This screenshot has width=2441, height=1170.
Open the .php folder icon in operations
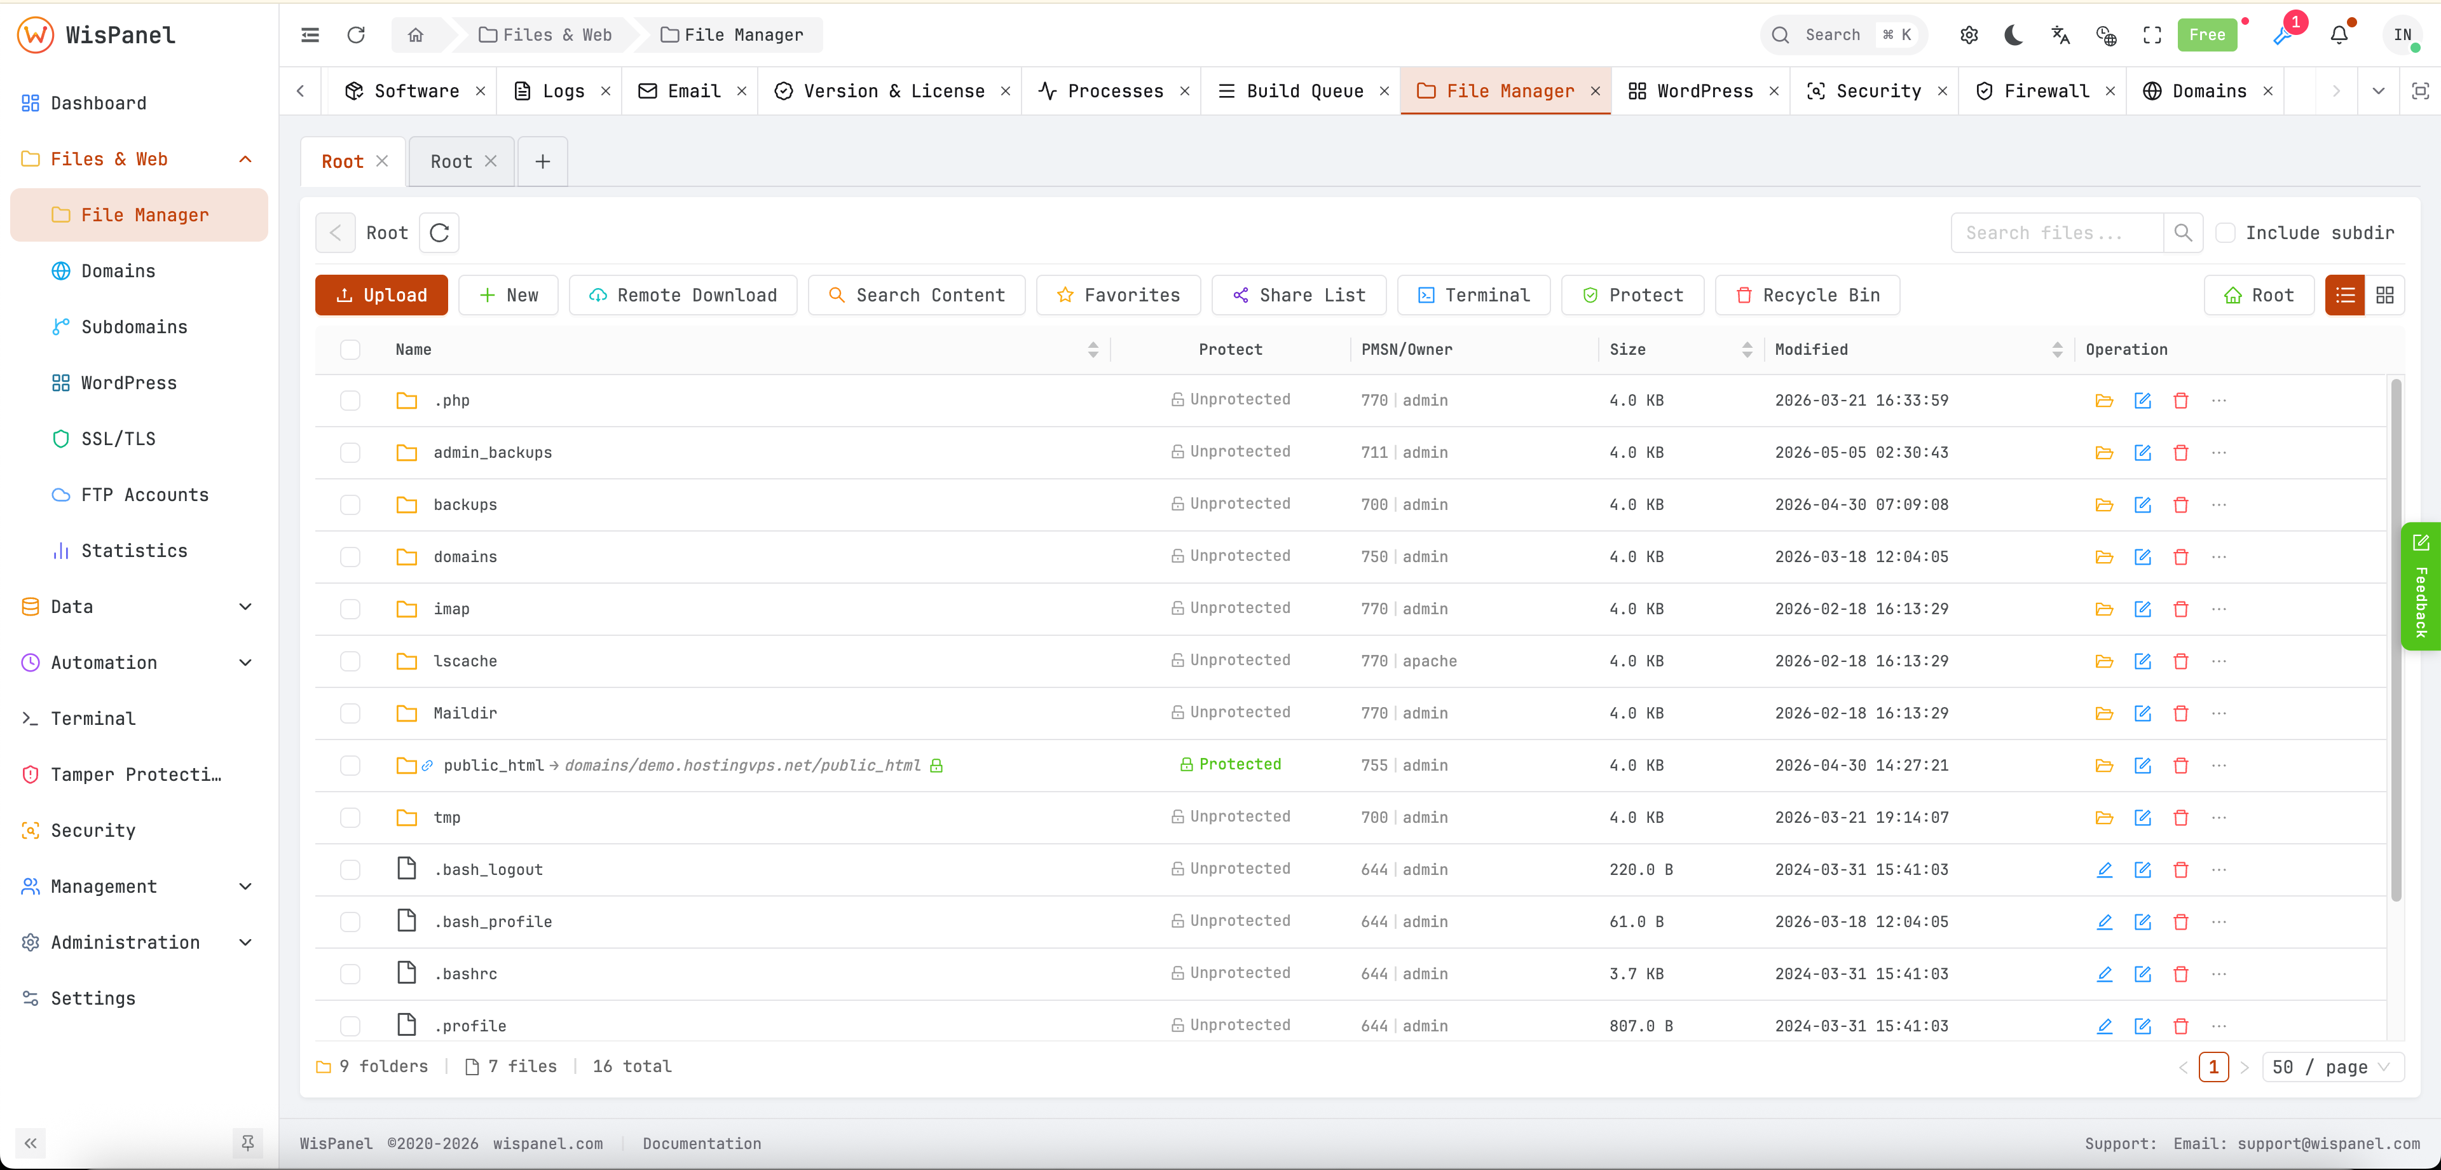coord(2105,400)
